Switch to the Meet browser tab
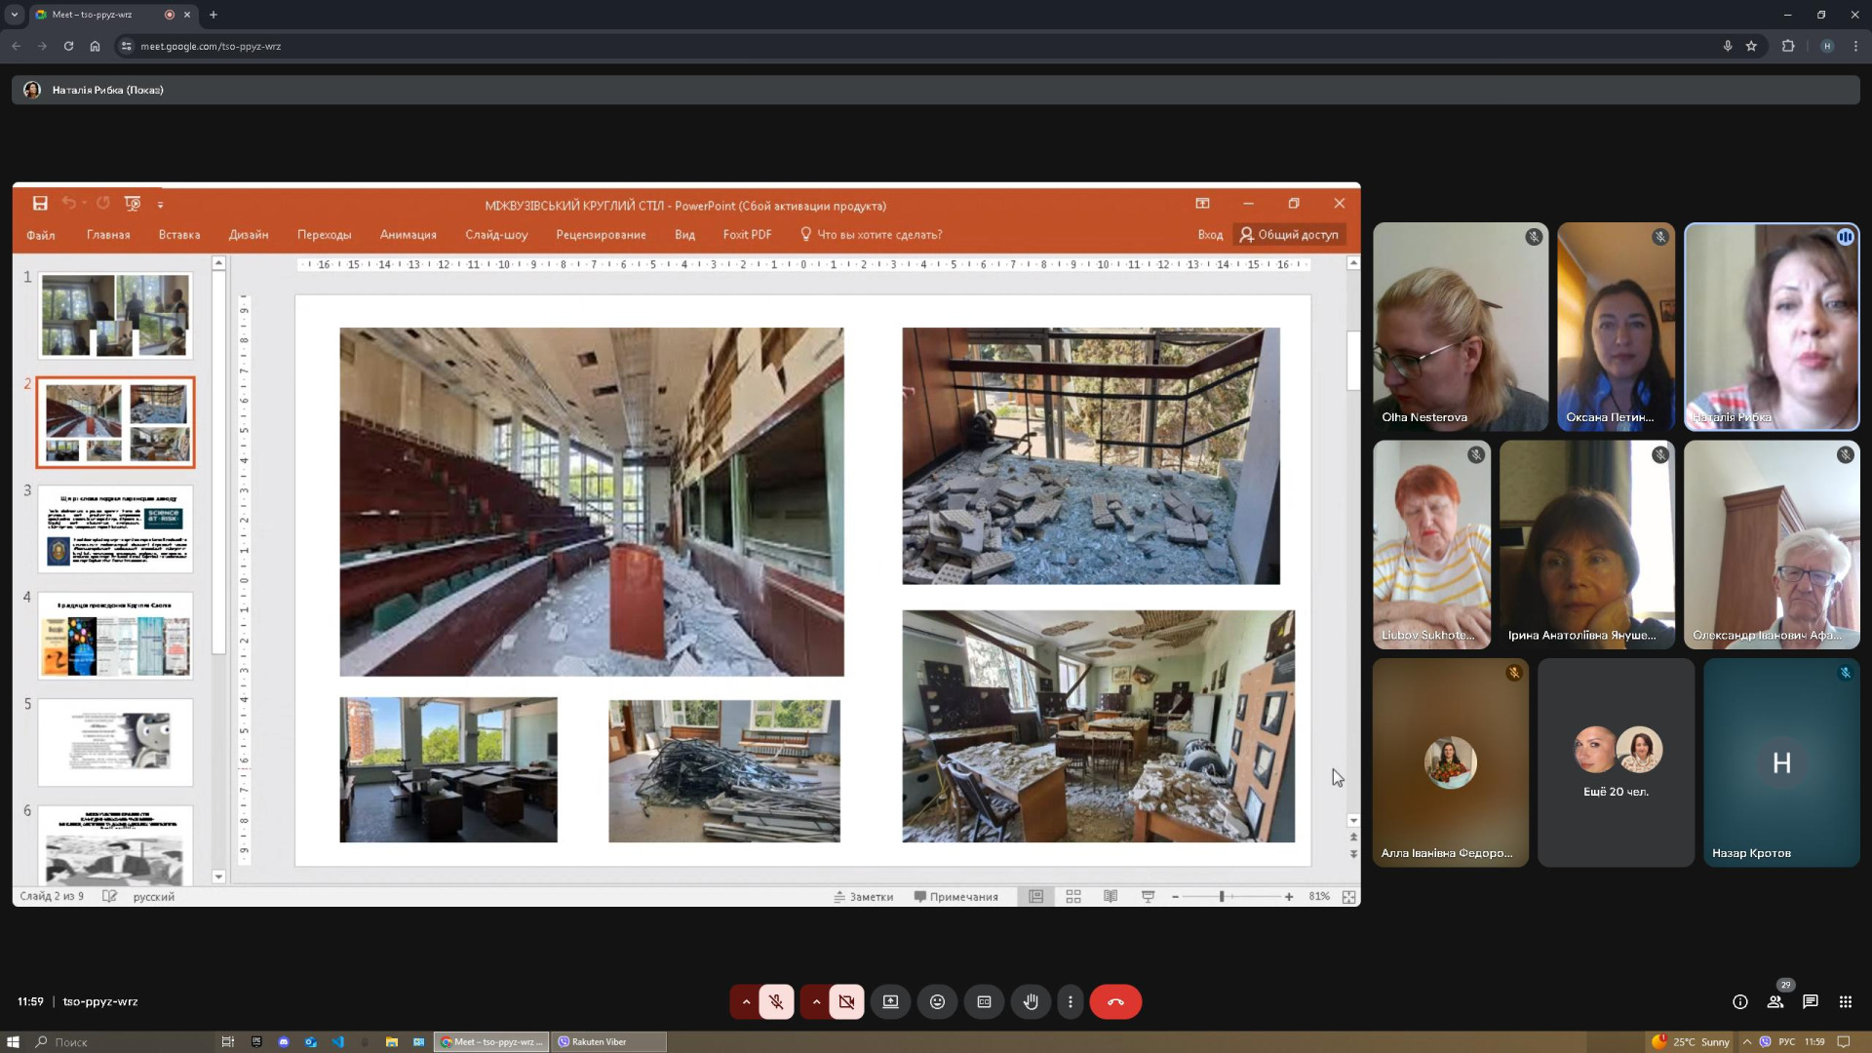 click(x=93, y=15)
